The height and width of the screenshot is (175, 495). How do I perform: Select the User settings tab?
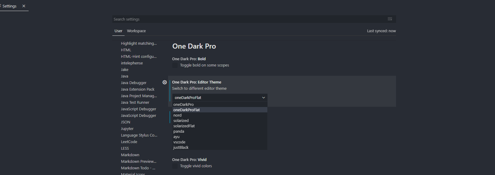[x=118, y=31]
